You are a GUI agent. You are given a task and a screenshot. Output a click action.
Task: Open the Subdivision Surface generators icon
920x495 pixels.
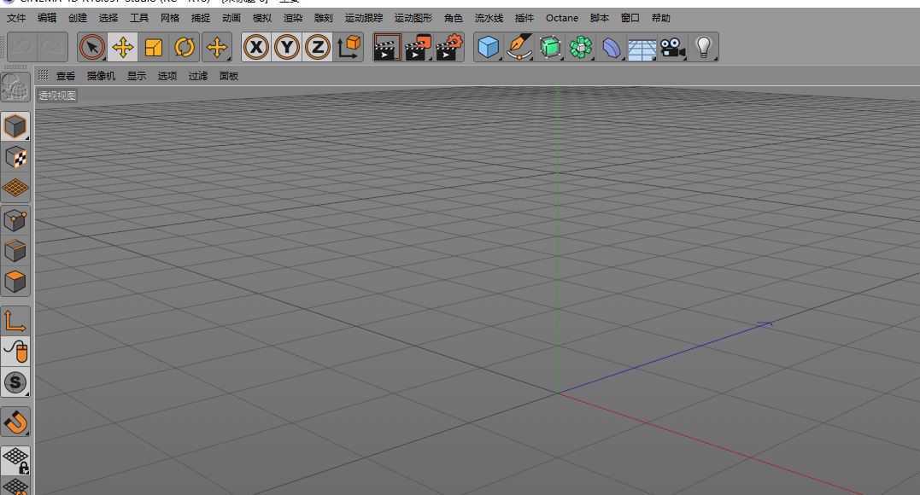[550, 47]
